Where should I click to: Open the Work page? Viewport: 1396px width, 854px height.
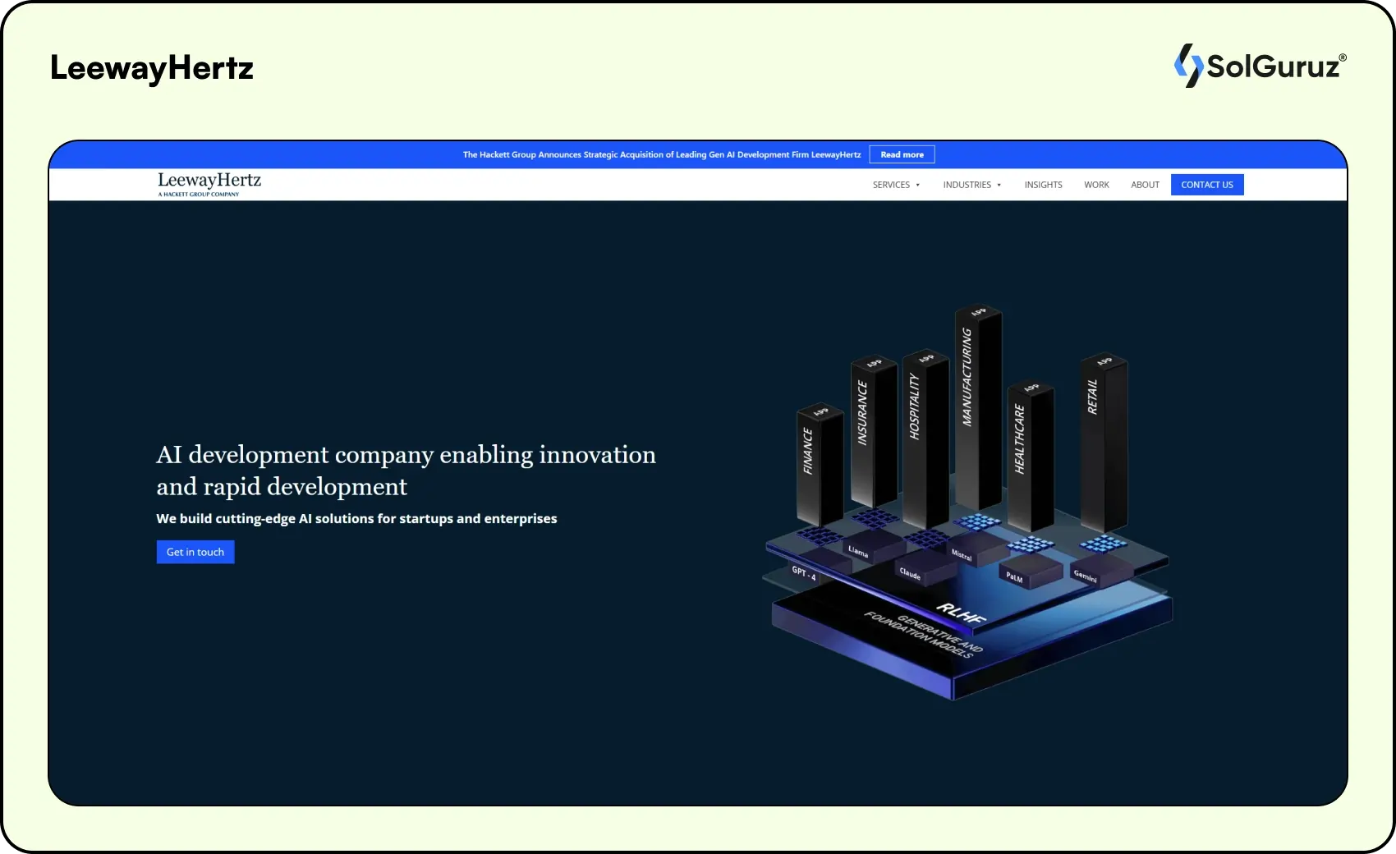pos(1096,185)
